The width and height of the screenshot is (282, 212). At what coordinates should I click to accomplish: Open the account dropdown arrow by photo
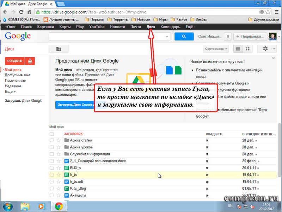(279, 37)
